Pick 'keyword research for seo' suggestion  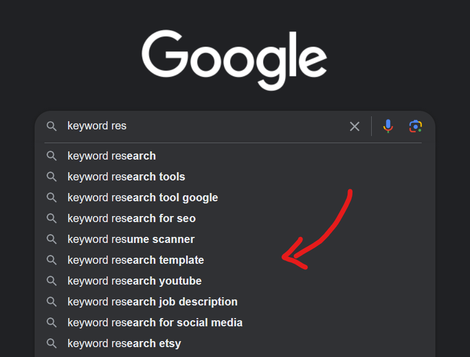tap(235, 218)
